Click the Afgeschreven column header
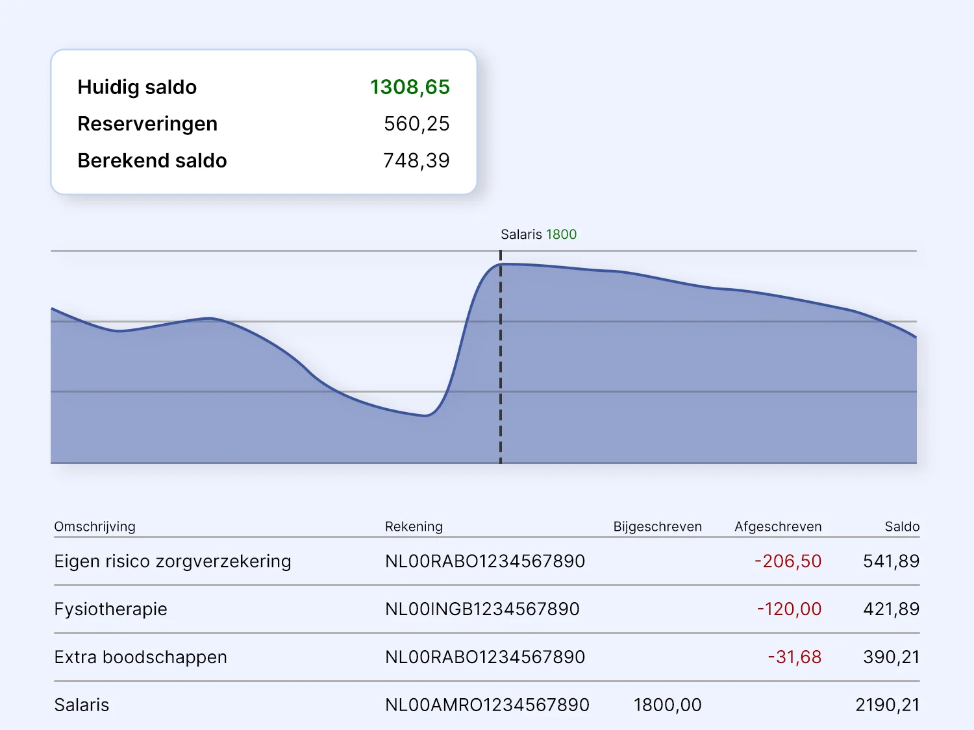This screenshot has height=730, width=974. [x=777, y=526]
